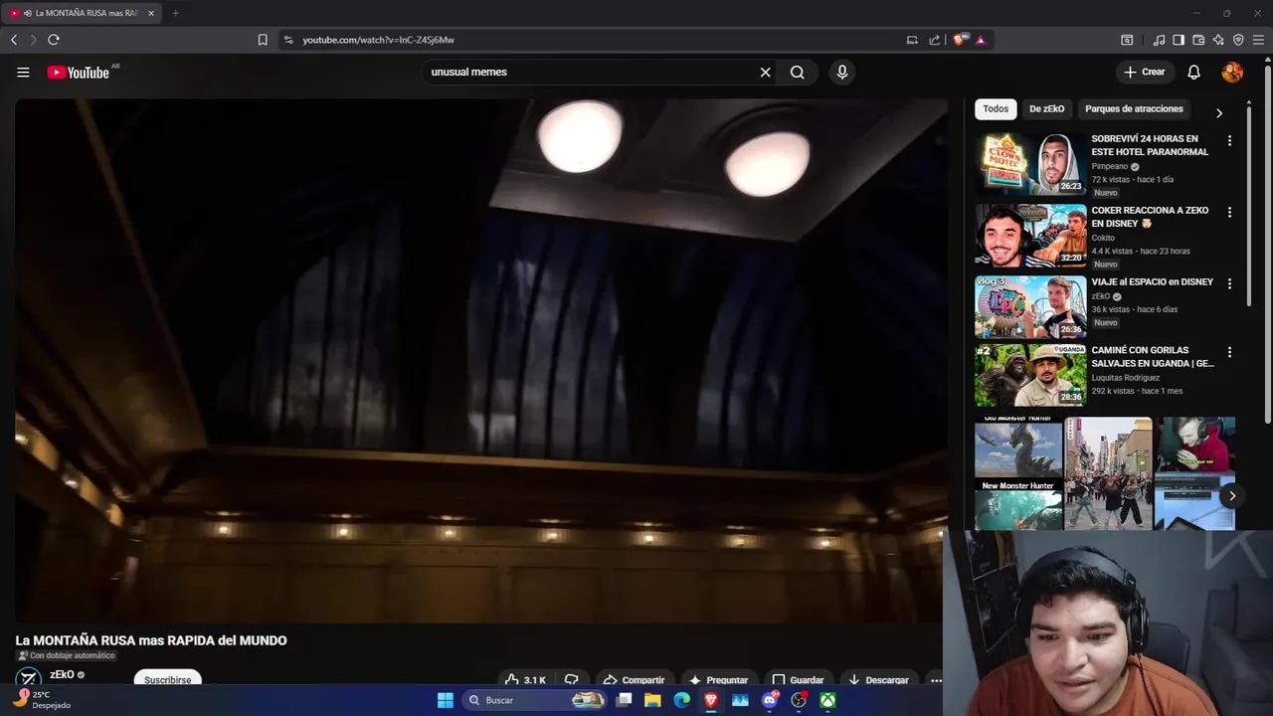Open Discord from the taskbar
This screenshot has width=1273, height=716.
769,700
